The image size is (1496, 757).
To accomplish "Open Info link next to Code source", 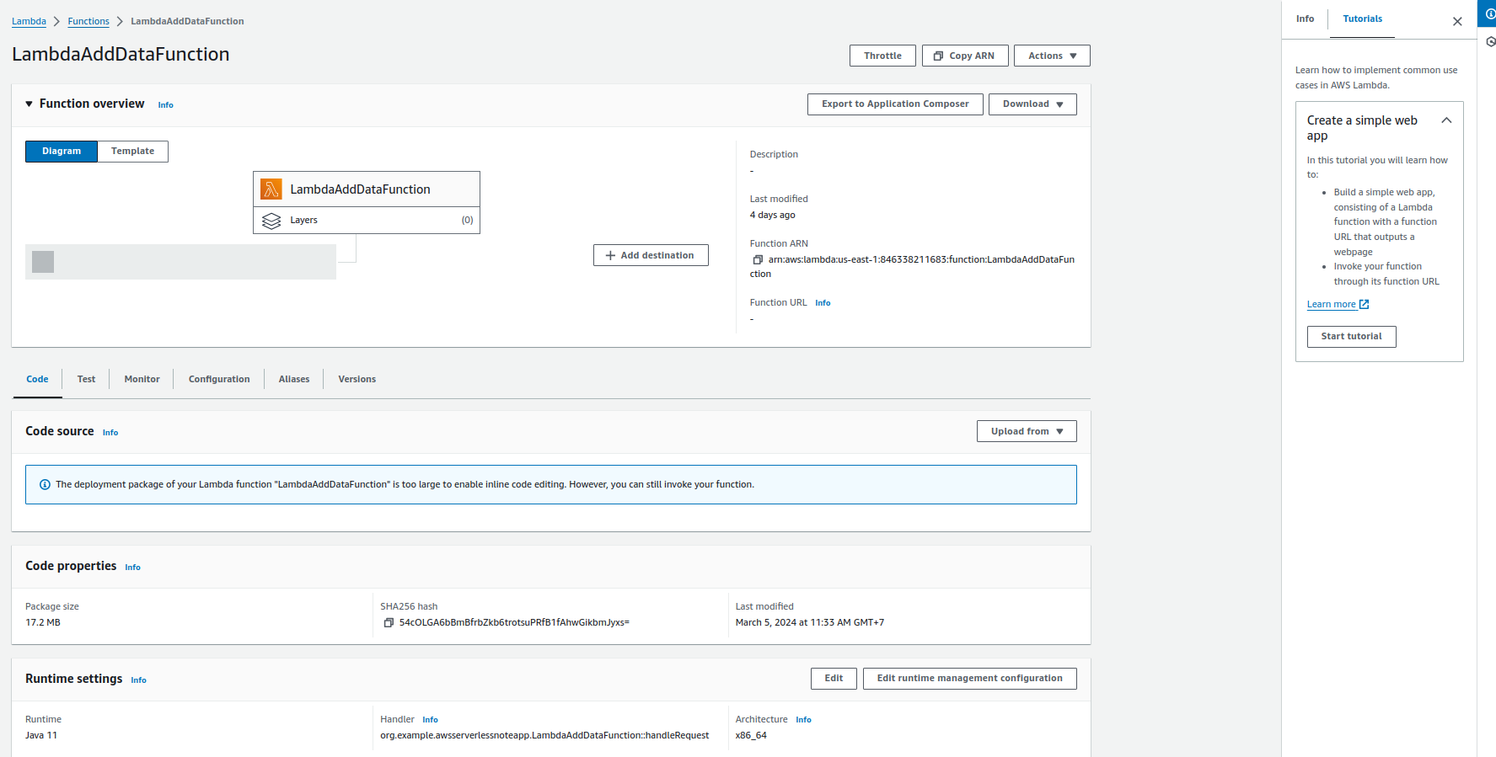I will (110, 433).
